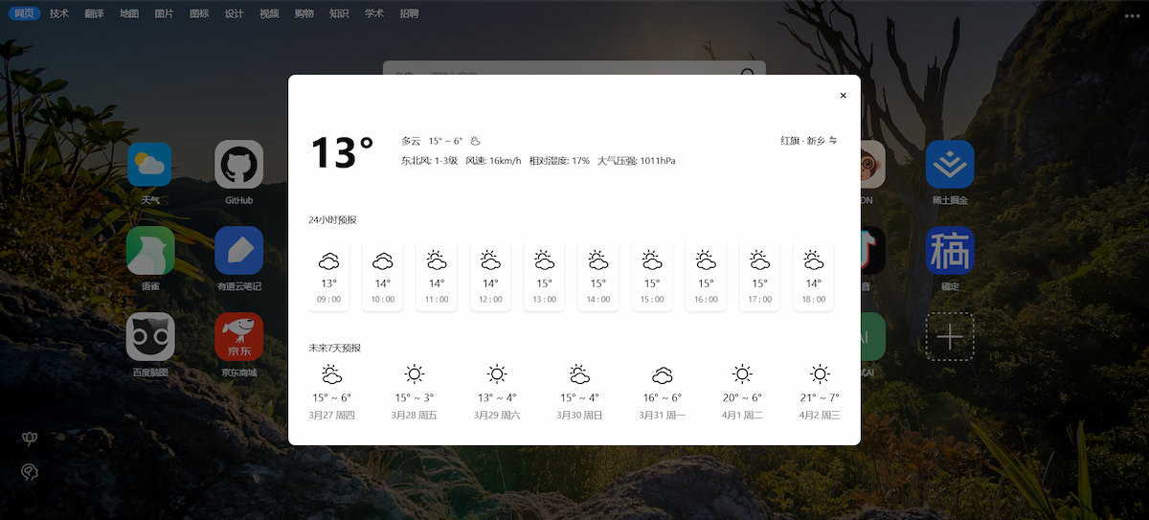Open the GitHub shortcut icon
This screenshot has height=520, width=1149.
tap(238, 165)
